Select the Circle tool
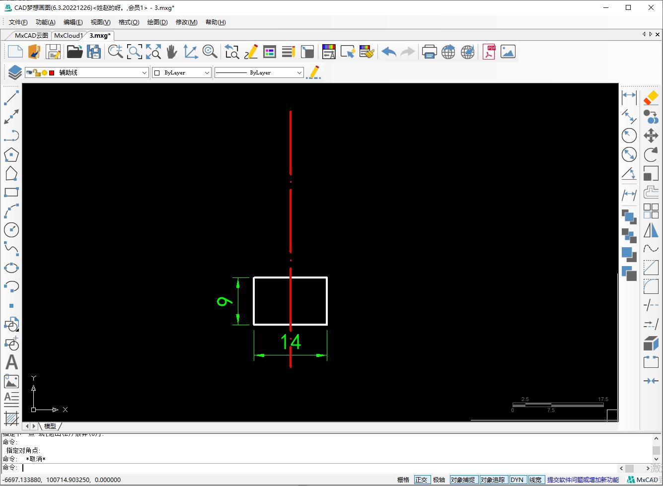 coord(11,230)
